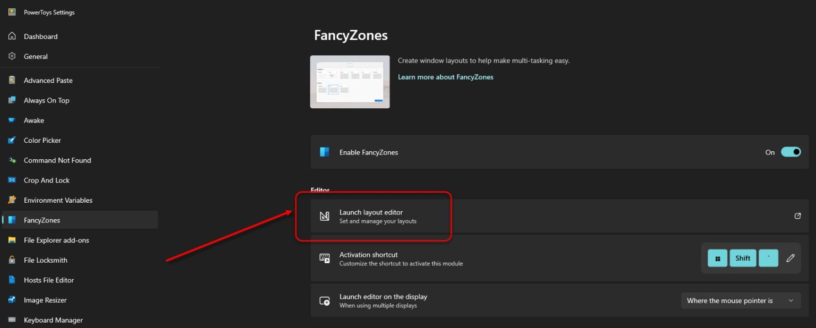Click the FancyZones sidebar icon
816x328 pixels.
pyautogui.click(x=12, y=220)
